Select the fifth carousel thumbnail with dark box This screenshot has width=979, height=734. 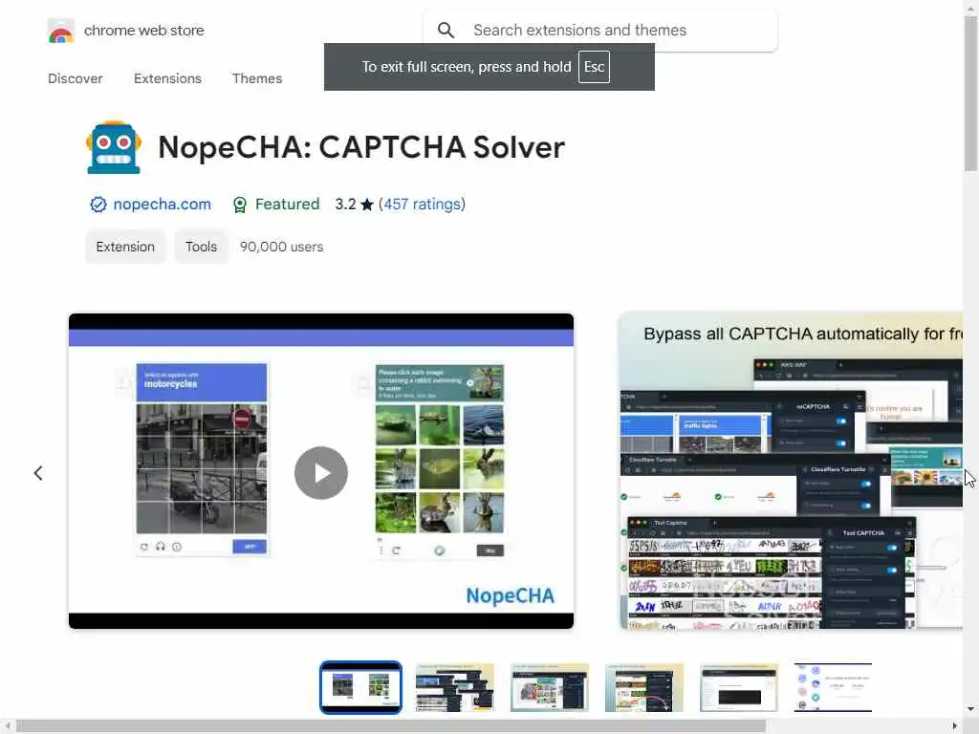click(x=739, y=687)
